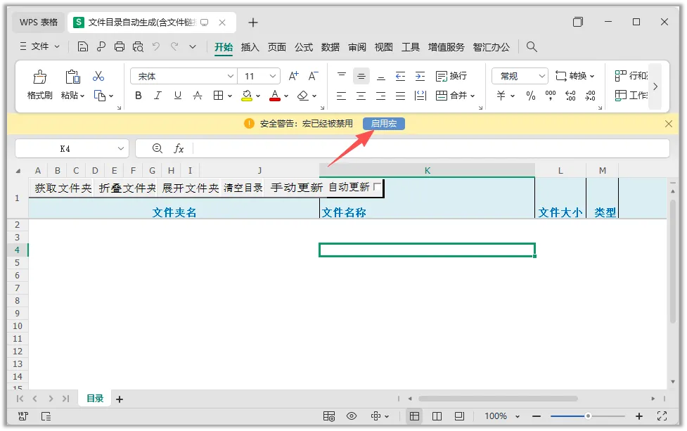Open the font size 11 dropdown
The height and width of the screenshot is (431, 687).
pos(273,76)
